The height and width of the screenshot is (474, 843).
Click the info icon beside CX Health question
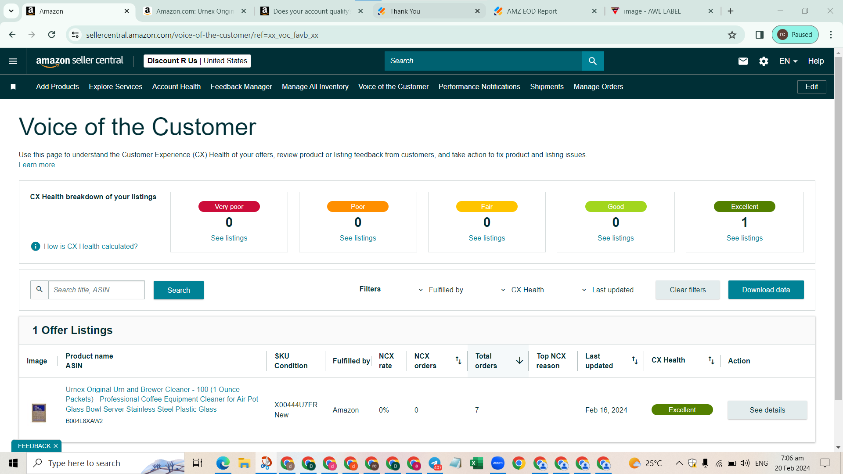pyautogui.click(x=36, y=247)
